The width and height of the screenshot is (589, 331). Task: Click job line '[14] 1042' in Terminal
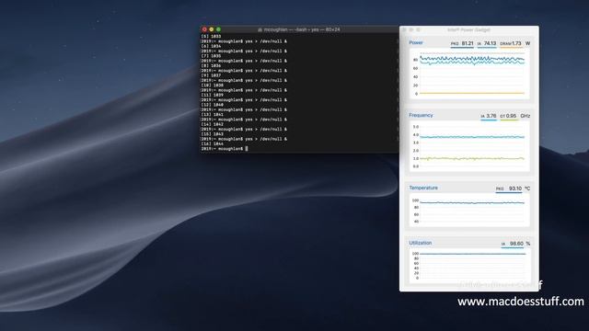213,124
